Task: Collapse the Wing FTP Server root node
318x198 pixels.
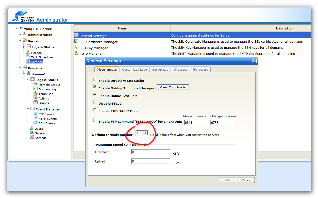Action: pyautogui.click(x=16, y=28)
